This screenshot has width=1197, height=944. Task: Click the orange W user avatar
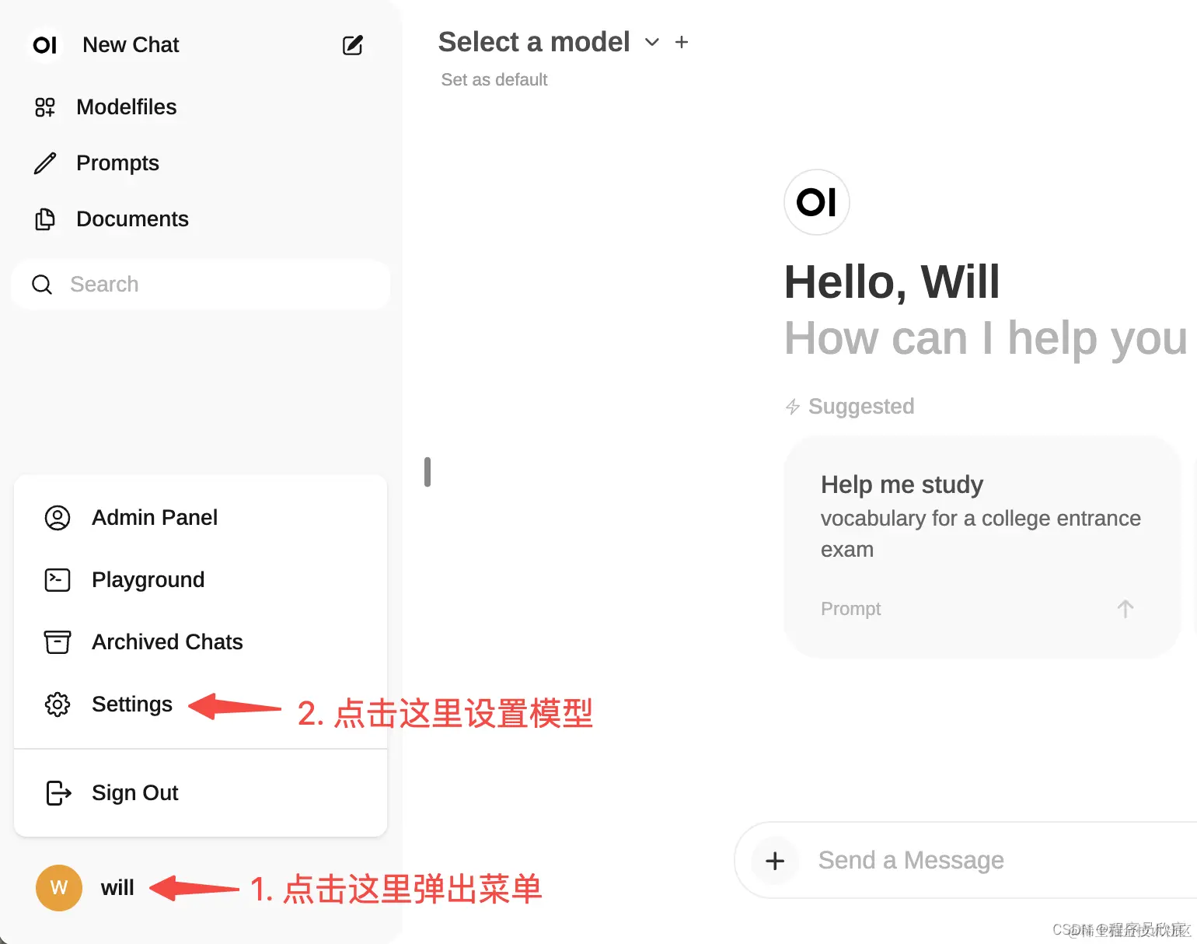(x=59, y=888)
